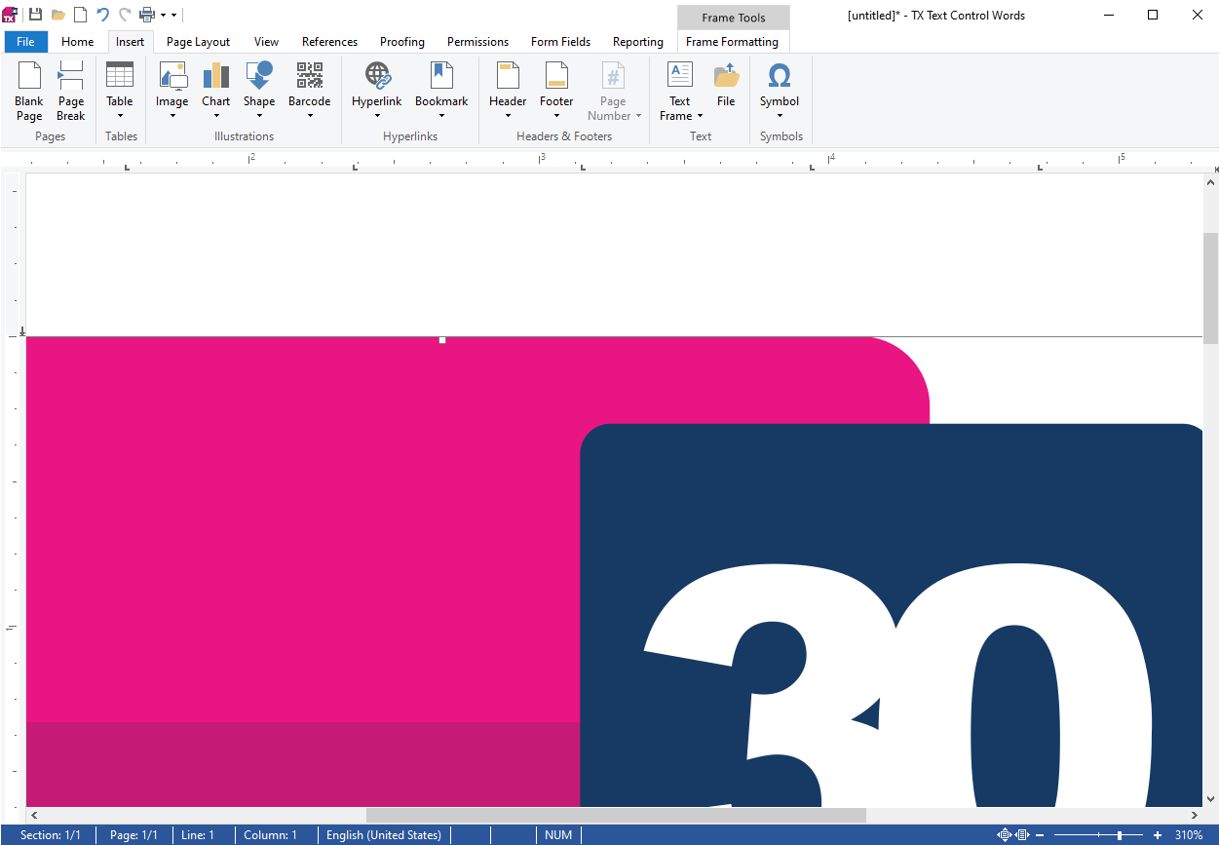Click the Undo arrow icon

[x=103, y=15]
